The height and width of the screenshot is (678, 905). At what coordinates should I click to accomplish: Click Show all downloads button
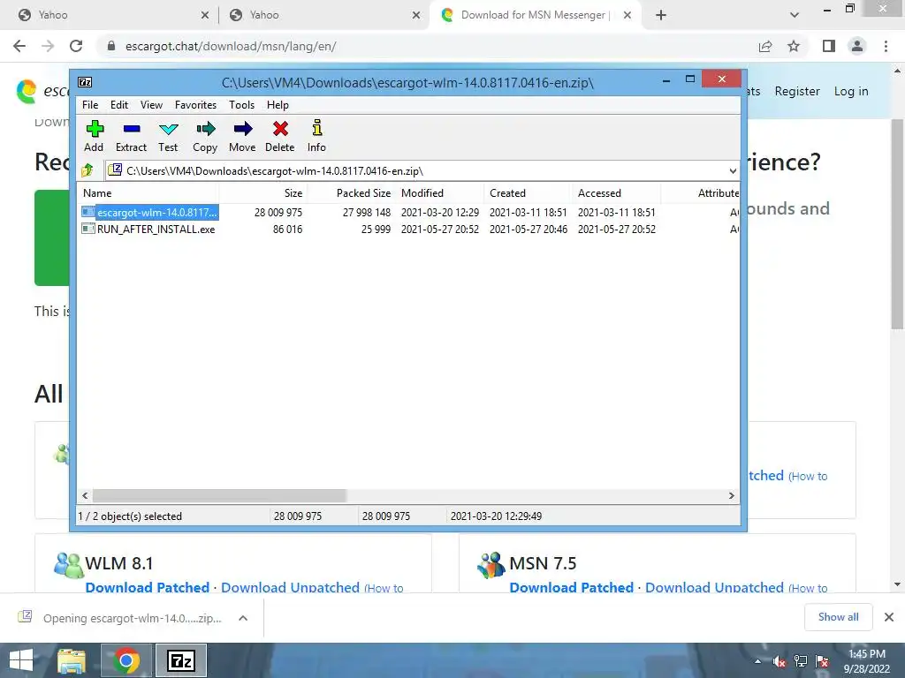(838, 617)
